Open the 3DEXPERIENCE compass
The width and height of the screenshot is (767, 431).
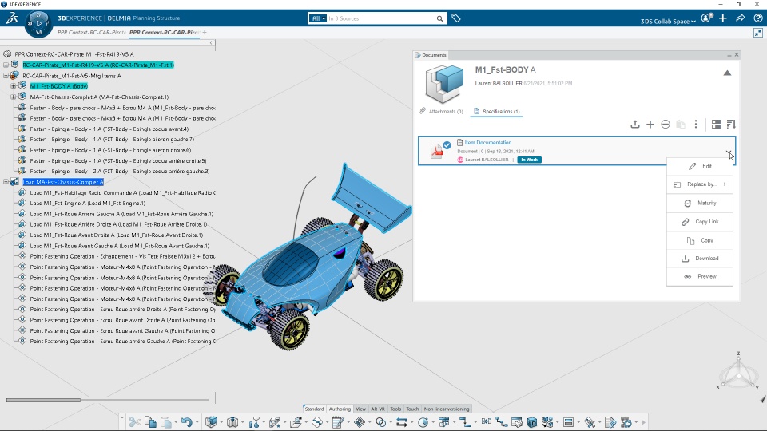click(38, 23)
